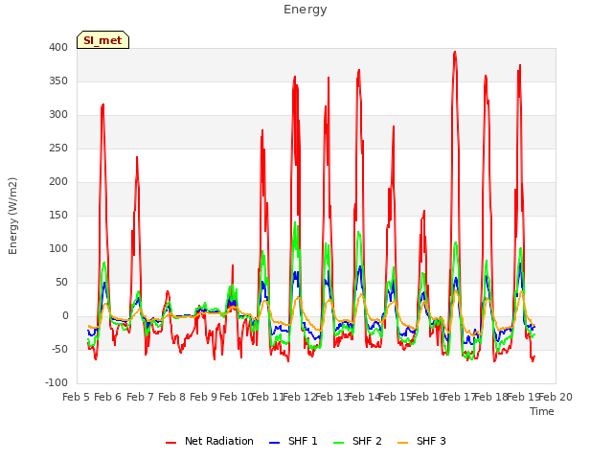
Task: Click the Feb 9 x-axis date
Action: (x=203, y=397)
